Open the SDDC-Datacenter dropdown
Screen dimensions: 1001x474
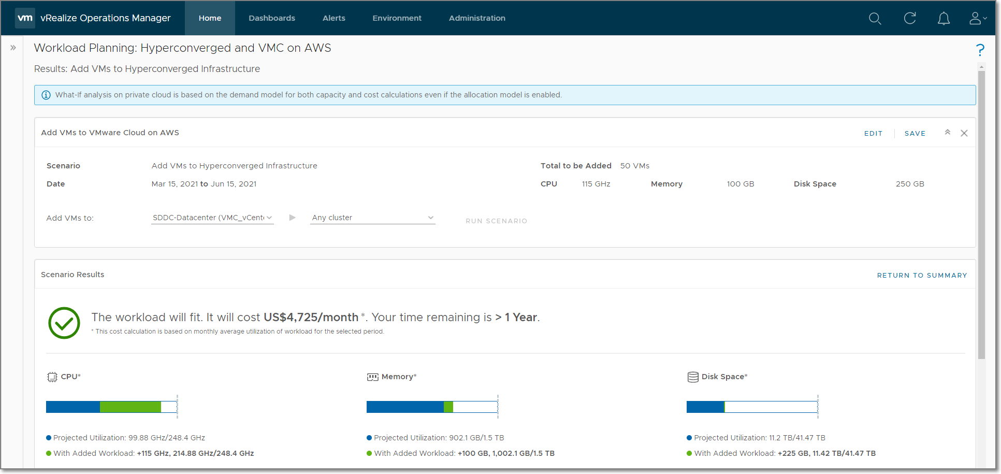[x=212, y=218]
